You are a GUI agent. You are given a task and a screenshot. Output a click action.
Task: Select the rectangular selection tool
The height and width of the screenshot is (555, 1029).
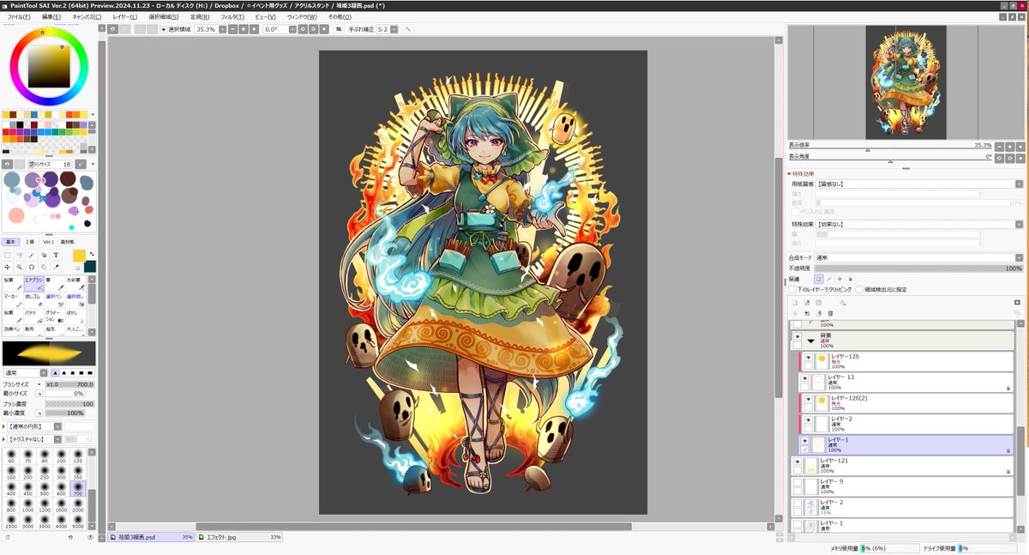(8, 255)
